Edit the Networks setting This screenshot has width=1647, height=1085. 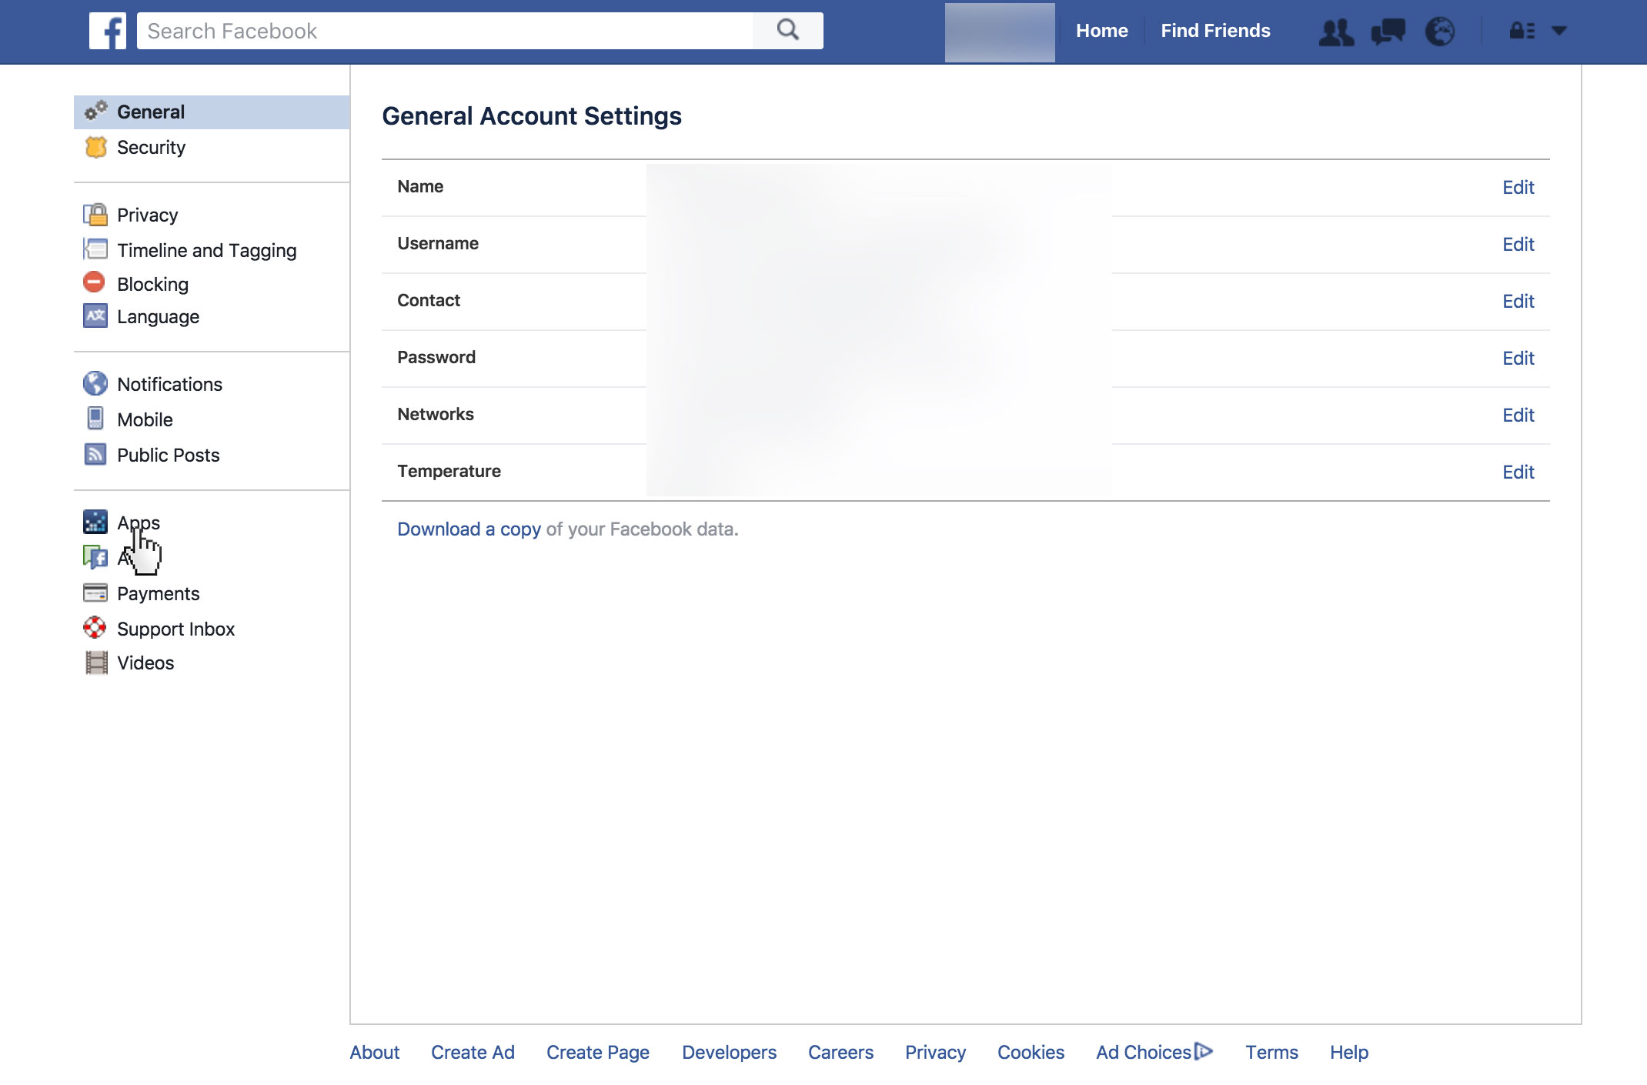tap(1518, 415)
